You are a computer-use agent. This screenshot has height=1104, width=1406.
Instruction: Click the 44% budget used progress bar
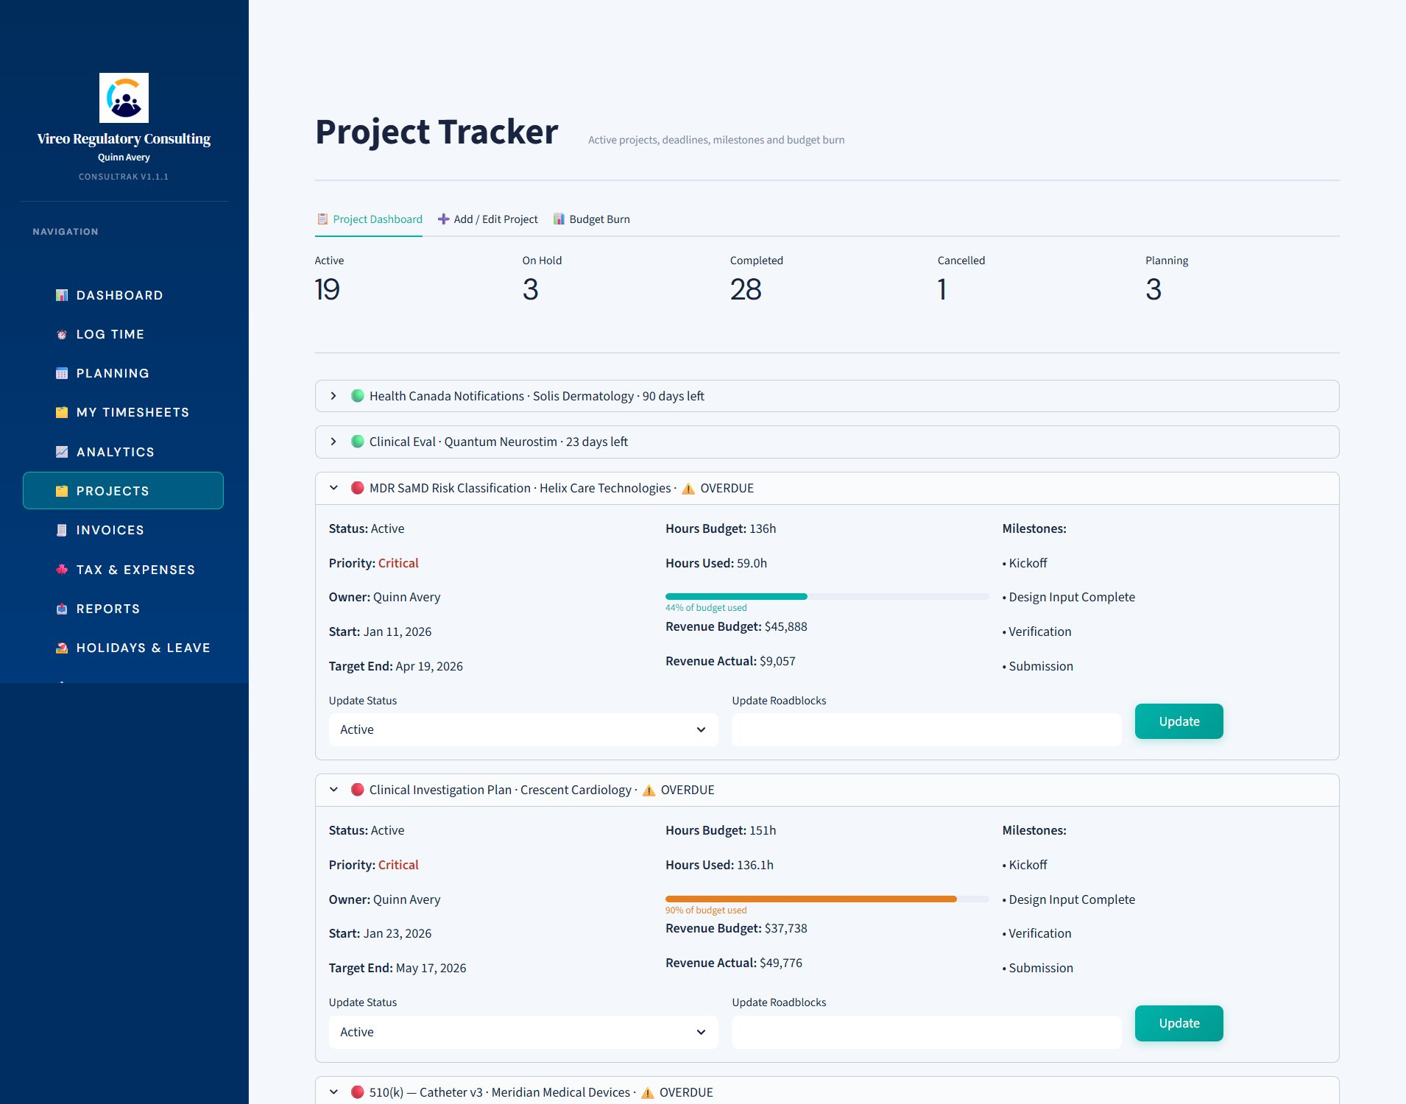tap(826, 596)
